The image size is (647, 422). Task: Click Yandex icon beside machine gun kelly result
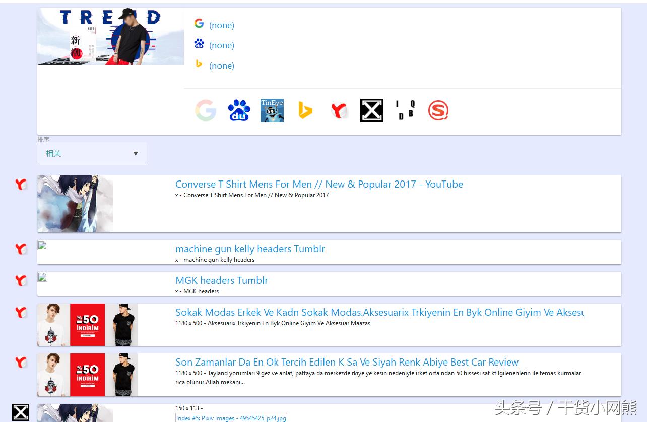click(21, 249)
